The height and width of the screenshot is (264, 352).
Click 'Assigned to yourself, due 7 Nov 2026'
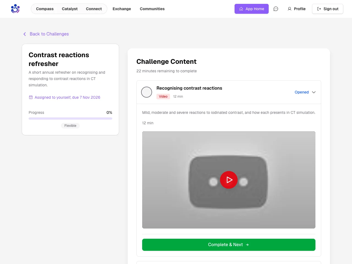click(67, 97)
